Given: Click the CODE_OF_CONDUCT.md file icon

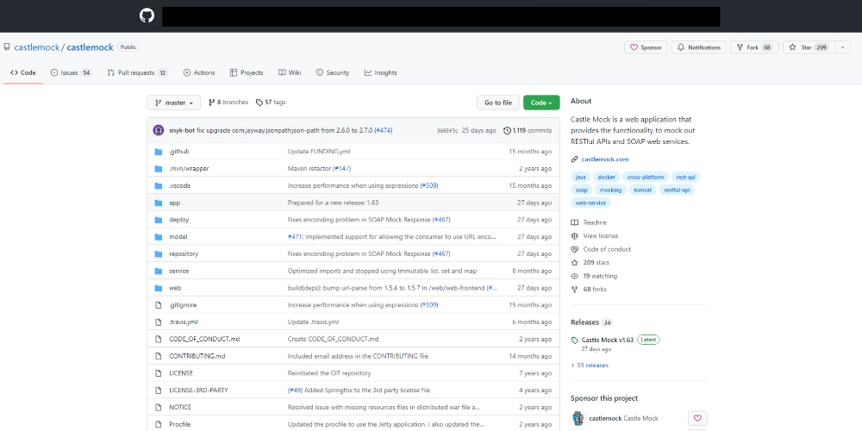Looking at the screenshot, I should [x=159, y=339].
